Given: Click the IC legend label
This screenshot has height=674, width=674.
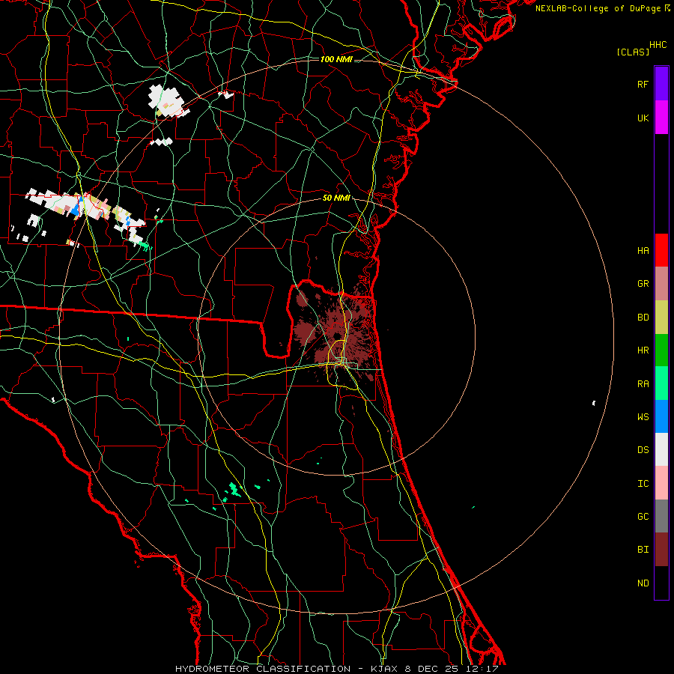Looking at the screenshot, I should click(643, 484).
